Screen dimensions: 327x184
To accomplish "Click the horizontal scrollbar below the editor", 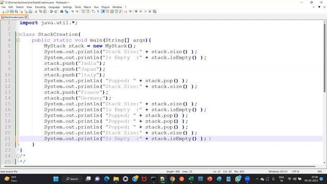I will point(159,167).
